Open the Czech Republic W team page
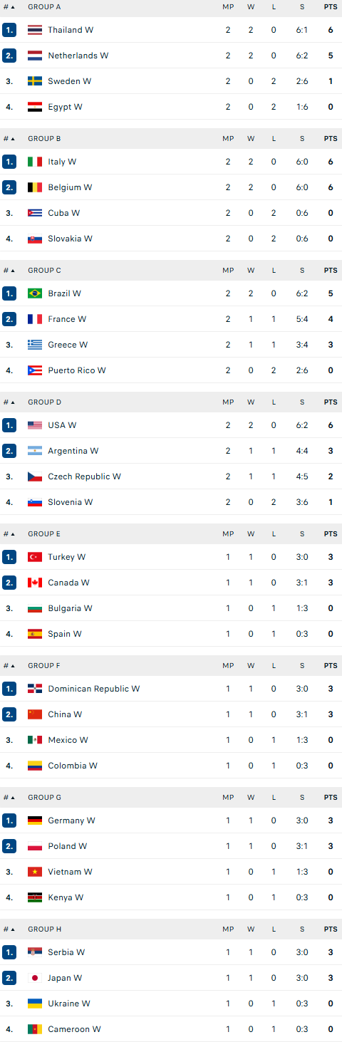The height and width of the screenshot is (1042, 342). 85,476
